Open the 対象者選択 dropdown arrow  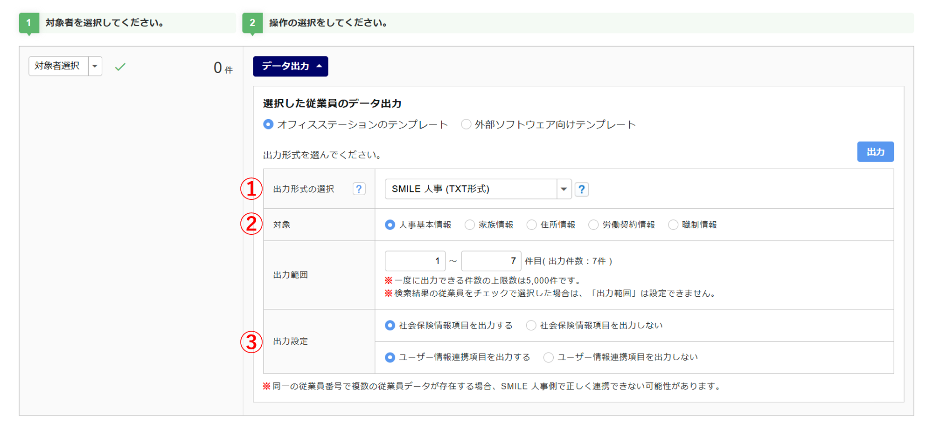point(95,66)
